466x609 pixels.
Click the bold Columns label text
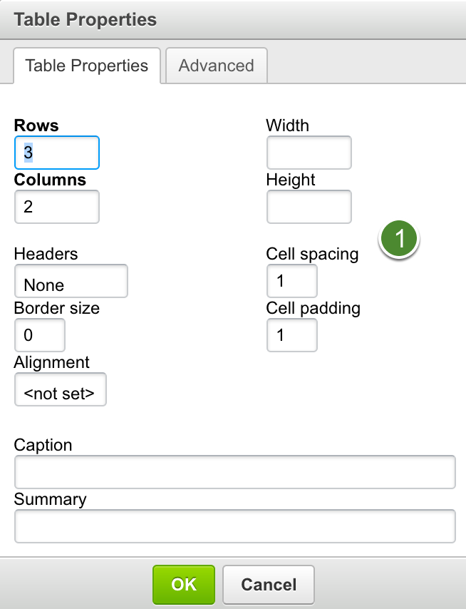tap(50, 180)
